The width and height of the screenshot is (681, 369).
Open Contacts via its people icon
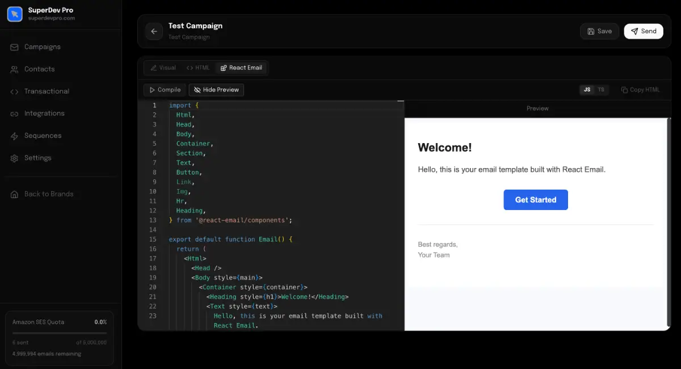(x=14, y=69)
